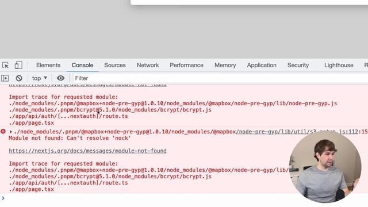Show the console sidebar panel icon
This screenshot has height=207, width=368.
pyautogui.click(x=5, y=78)
